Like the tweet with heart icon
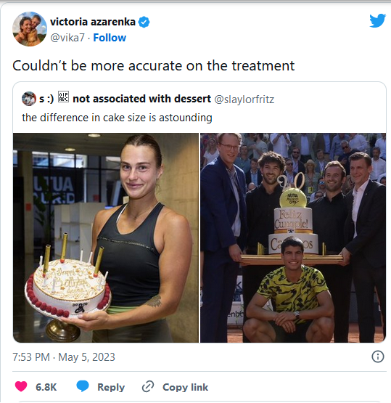Viewport: 391px width, 403px height. pyautogui.click(x=21, y=386)
